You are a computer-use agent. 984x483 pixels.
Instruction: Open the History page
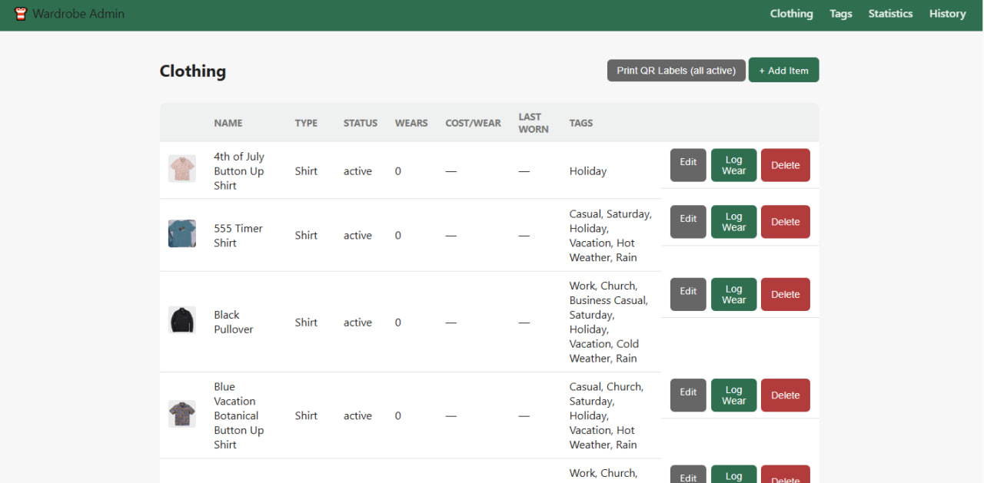click(947, 14)
